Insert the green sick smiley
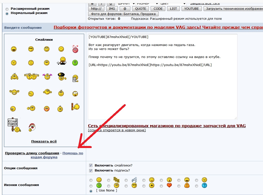 [75, 62]
